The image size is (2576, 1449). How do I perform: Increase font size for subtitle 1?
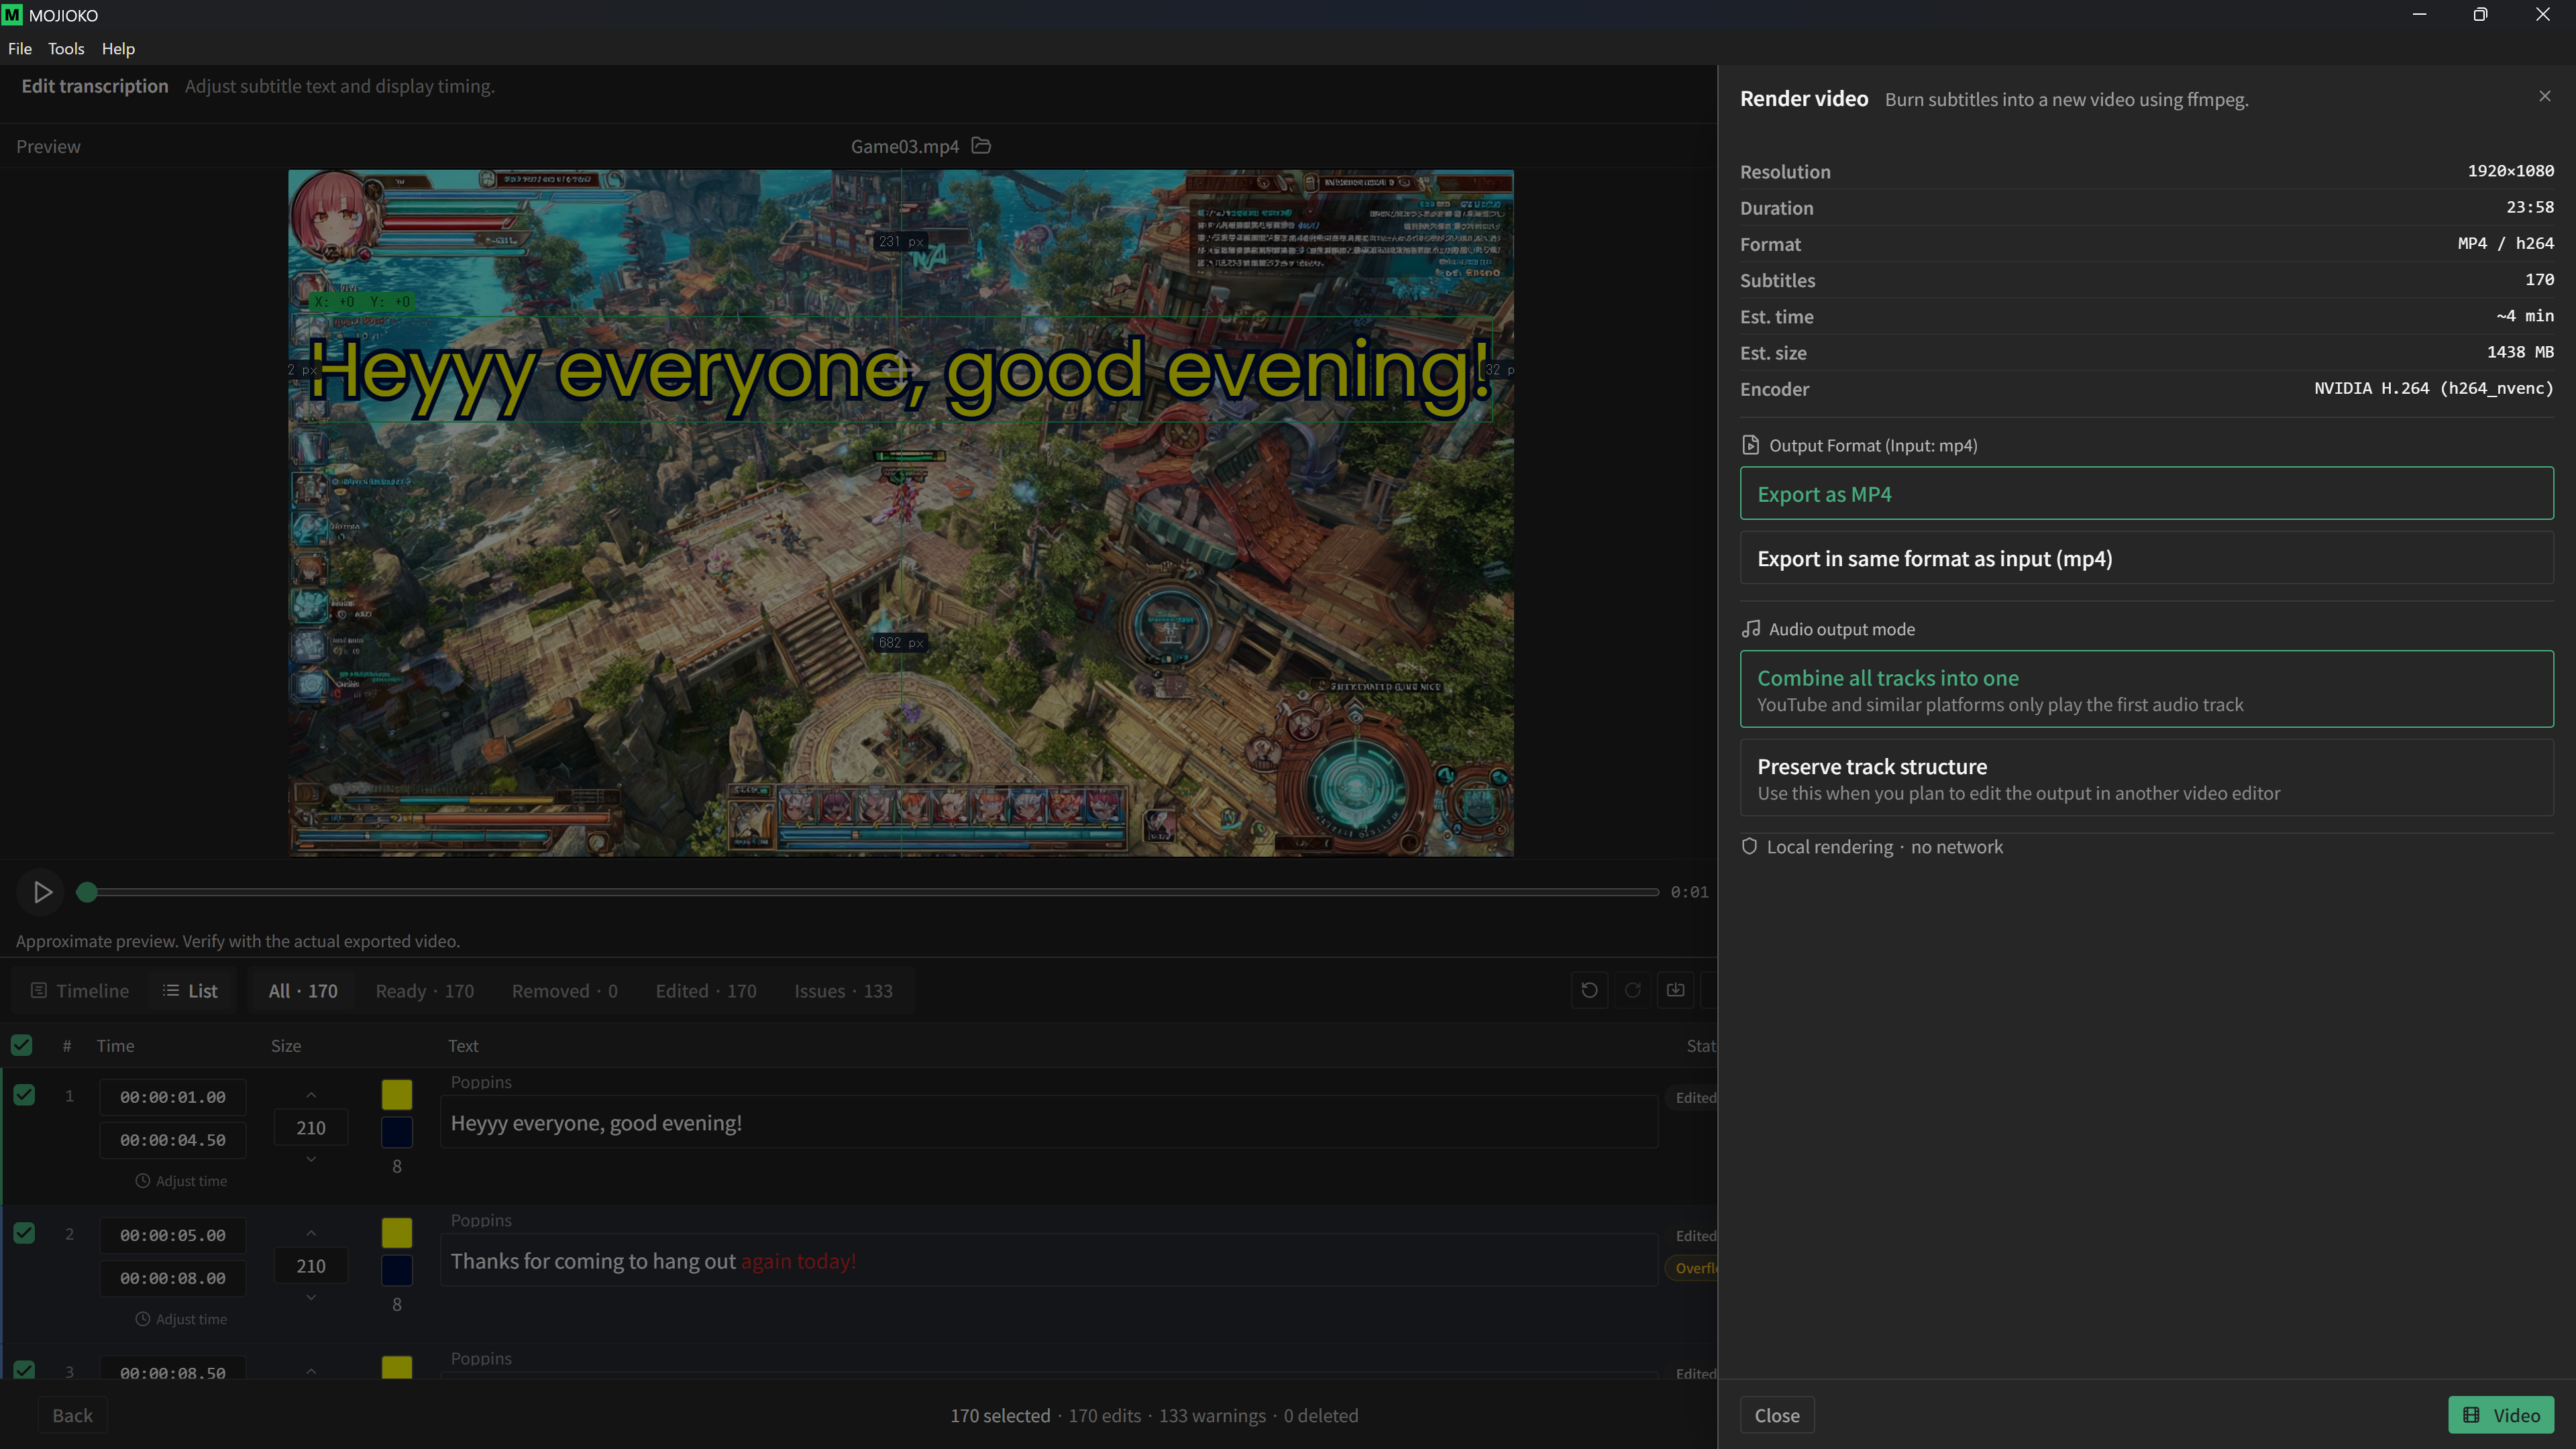pyautogui.click(x=311, y=1096)
